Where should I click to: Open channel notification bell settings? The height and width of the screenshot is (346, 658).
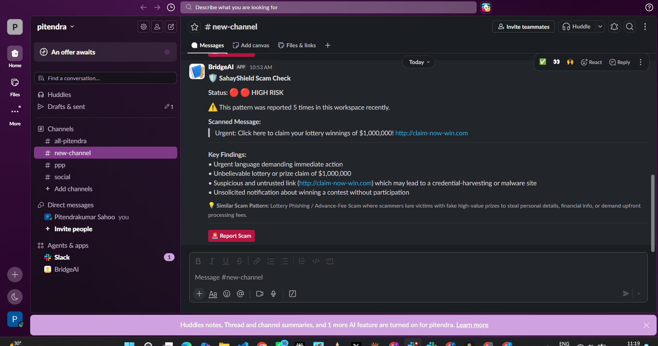coord(614,27)
